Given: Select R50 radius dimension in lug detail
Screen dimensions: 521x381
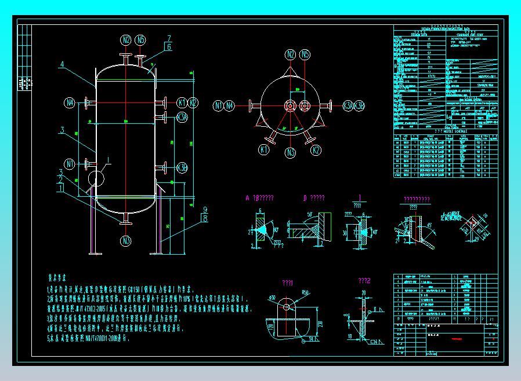Looking at the screenshot, I should click(x=305, y=293).
